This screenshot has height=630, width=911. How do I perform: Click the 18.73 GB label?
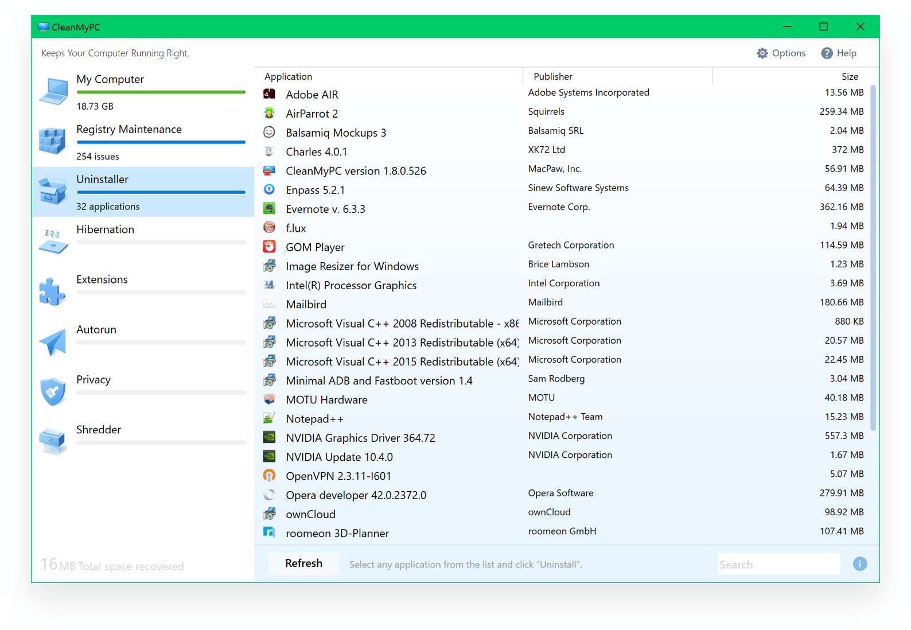[95, 106]
